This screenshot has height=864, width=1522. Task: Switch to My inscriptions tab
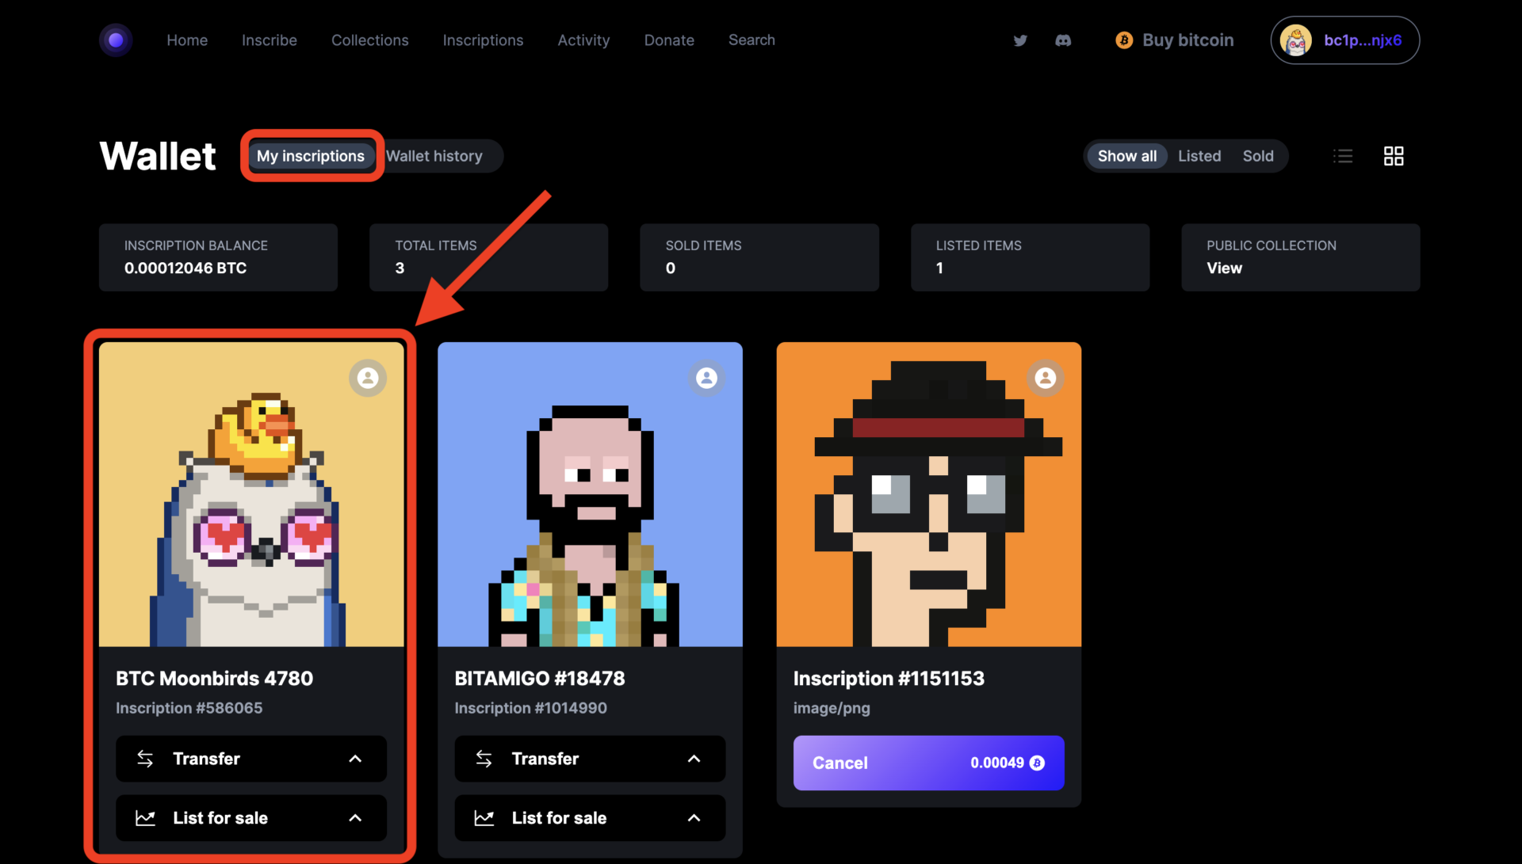click(x=311, y=156)
